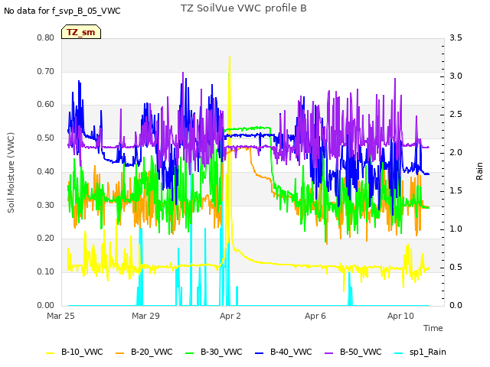This screenshot has width=490, height=367.
Task: Click the Time axis label
Action: click(x=433, y=328)
